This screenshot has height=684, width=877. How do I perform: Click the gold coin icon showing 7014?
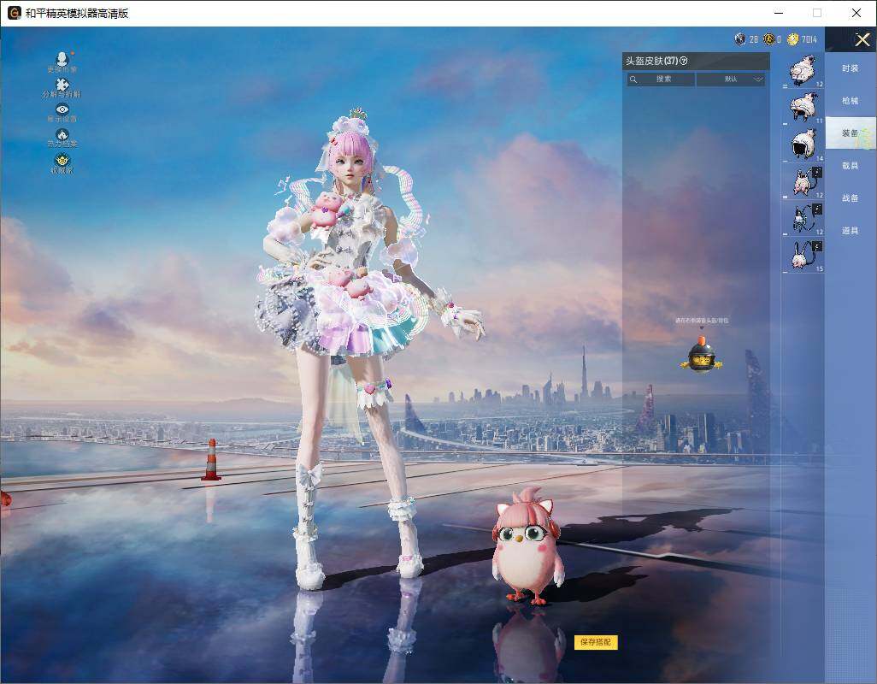[793, 39]
